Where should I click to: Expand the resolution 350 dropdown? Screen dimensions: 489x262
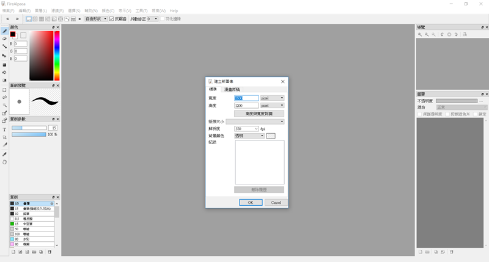[246, 129]
